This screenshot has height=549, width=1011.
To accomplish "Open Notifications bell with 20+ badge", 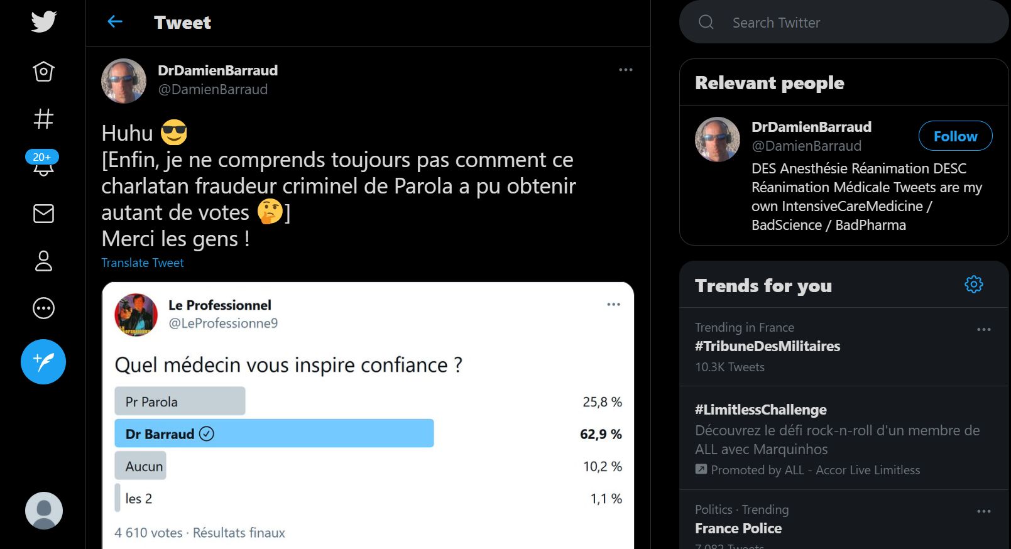I will point(43,164).
